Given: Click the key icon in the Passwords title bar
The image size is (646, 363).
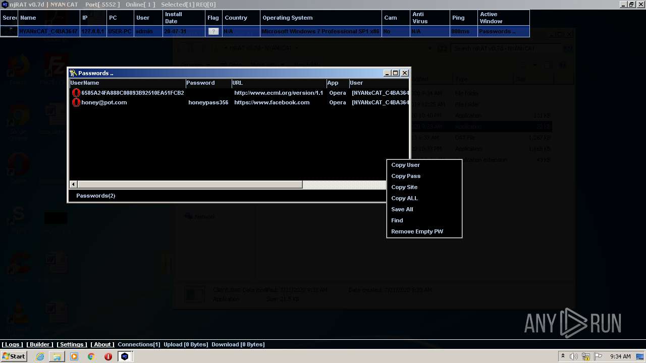Looking at the screenshot, I should tap(73, 73).
